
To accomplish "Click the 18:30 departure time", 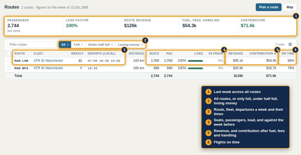I will pyautogui.click(x=92, y=68).
